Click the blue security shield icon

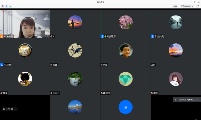[7, 6]
